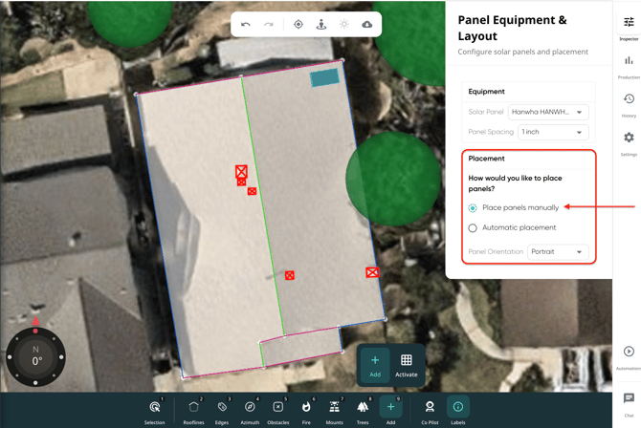Select the Rooflines tool
The image size is (641, 428).
[193, 411]
